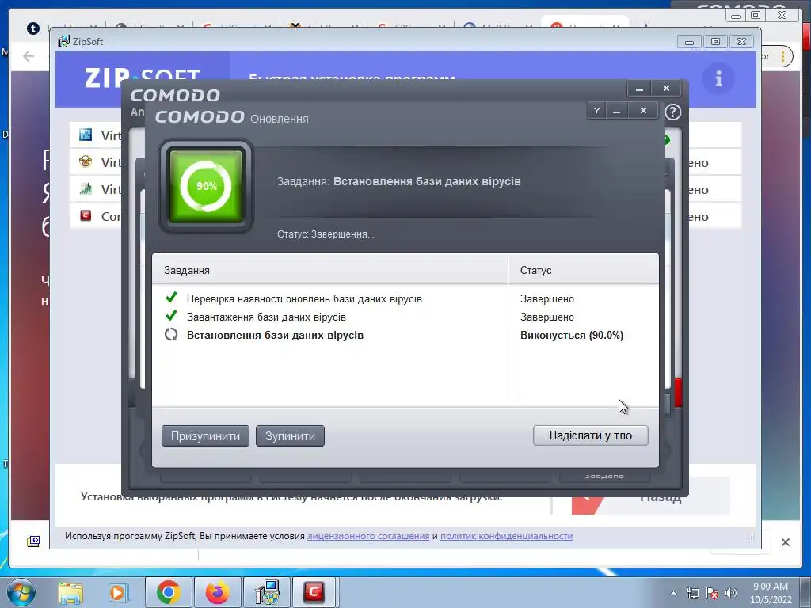Viewport: 811px width, 608px height.
Task: Click the ISO file icon in the download bar
Action: (33, 541)
